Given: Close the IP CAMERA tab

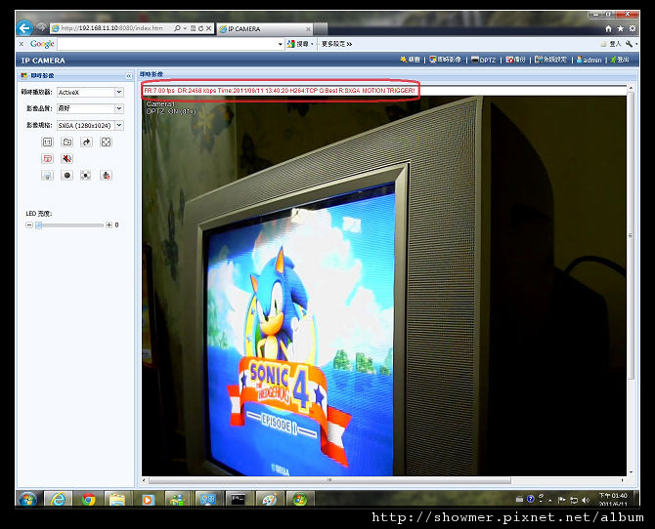Looking at the screenshot, I should [308, 29].
